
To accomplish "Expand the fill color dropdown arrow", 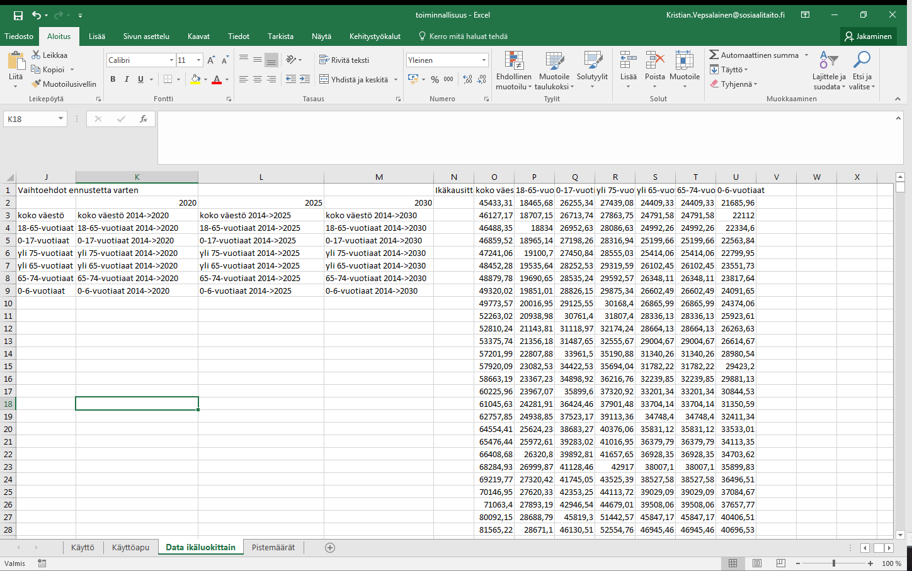I will coord(205,79).
